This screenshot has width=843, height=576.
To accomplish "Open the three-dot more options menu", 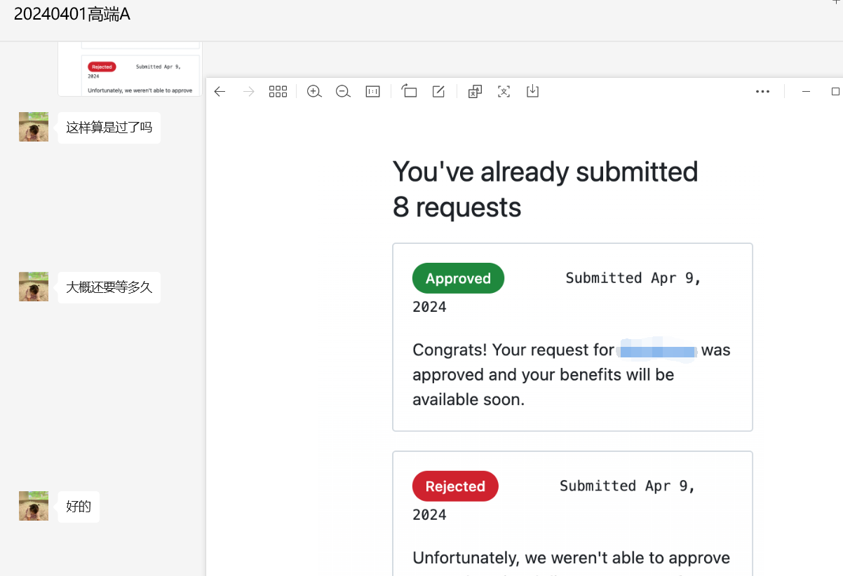I will (763, 92).
